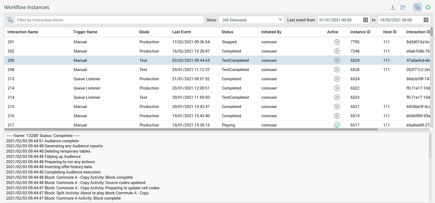Toggle active status icon for instance 6529

tap(337, 60)
